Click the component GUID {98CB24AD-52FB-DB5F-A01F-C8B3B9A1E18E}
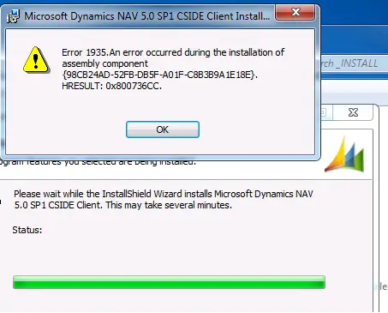The height and width of the screenshot is (313, 388). tap(159, 75)
